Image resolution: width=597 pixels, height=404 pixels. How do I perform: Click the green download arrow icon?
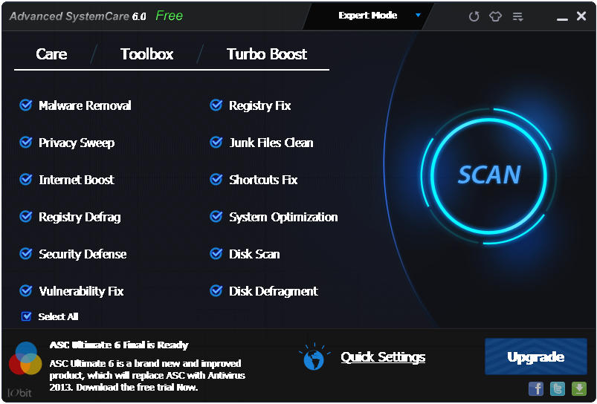578,388
